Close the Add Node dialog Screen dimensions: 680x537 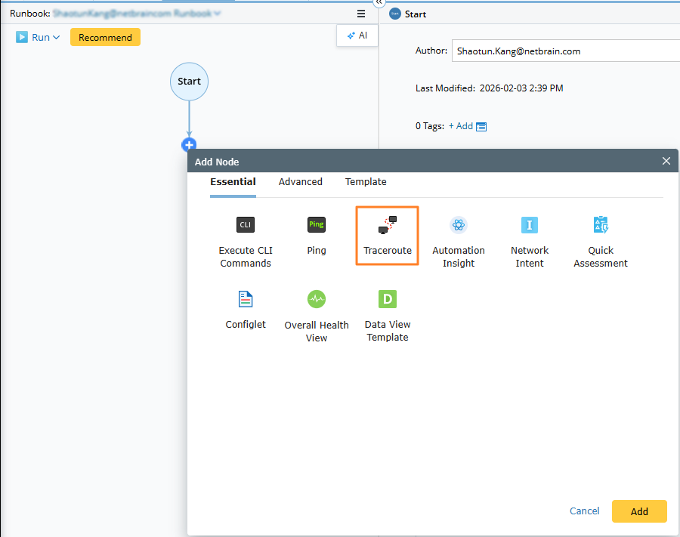[x=666, y=161]
